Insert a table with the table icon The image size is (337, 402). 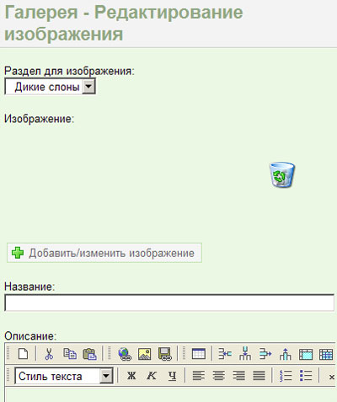(x=199, y=354)
